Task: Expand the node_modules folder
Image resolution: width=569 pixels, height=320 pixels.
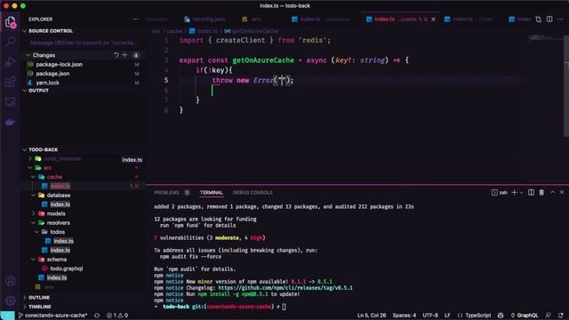Action: click(x=30, y=158)
